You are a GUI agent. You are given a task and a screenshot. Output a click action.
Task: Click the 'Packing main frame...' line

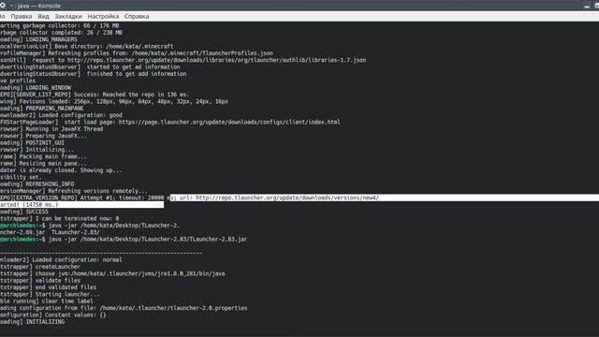pos(44,156)
